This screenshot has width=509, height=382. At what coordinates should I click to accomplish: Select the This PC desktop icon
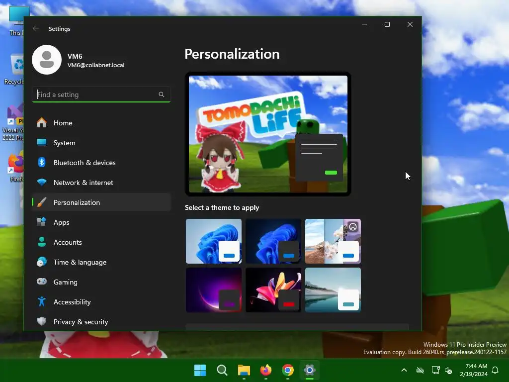tap(15, 21)
